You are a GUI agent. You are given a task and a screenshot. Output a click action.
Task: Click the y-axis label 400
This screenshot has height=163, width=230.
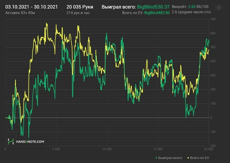pyautogui.click(x=213, y=61)
